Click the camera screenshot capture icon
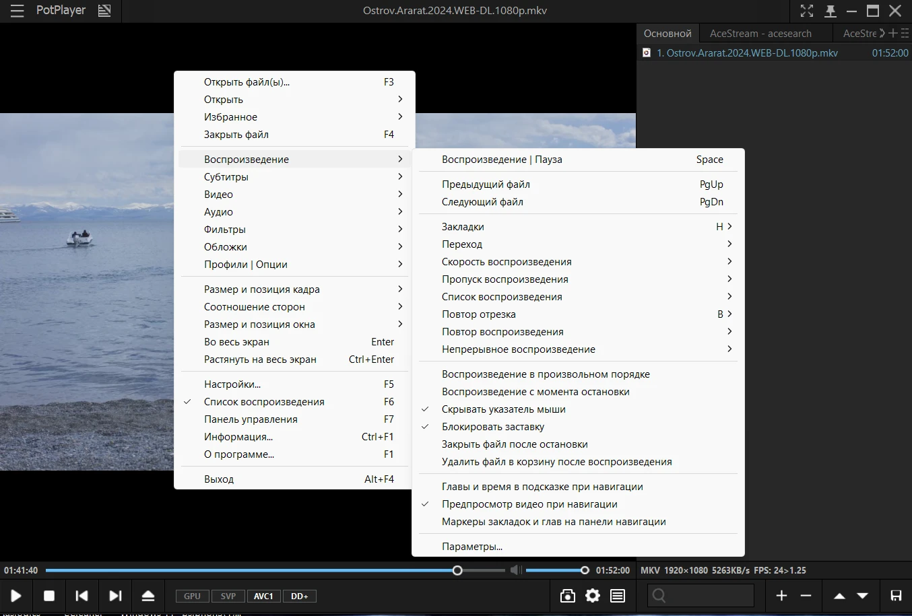 tap(568, 596)
